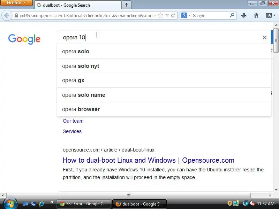Open the search engine selector dropdown
Screen dimensions: 279x209
186,16
